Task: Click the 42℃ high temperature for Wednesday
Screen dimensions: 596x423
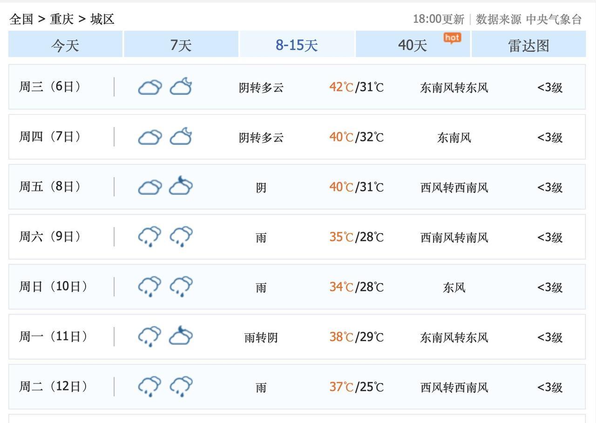Action: coord(341,87)
